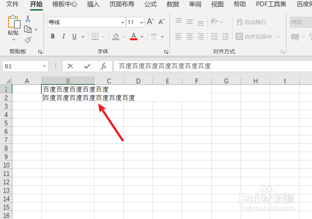Open alignment group dialog launcher
312x219 pixels.
tap(283, 52)
